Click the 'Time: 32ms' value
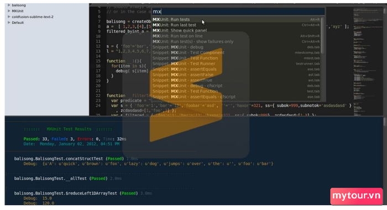Screen dimensions: 387x210 [114, 139]
